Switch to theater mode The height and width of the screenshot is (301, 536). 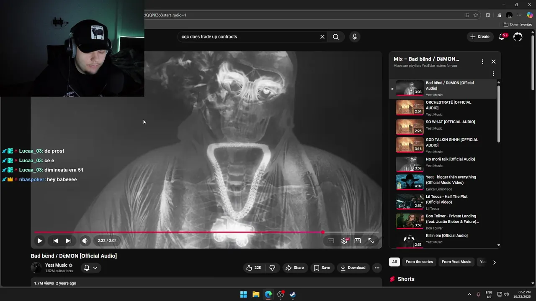(358, 241)
